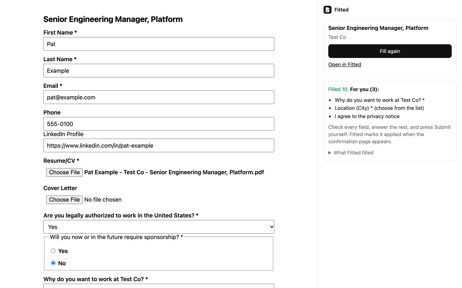Focus the Last Name field containing Example

pos(159,71)
